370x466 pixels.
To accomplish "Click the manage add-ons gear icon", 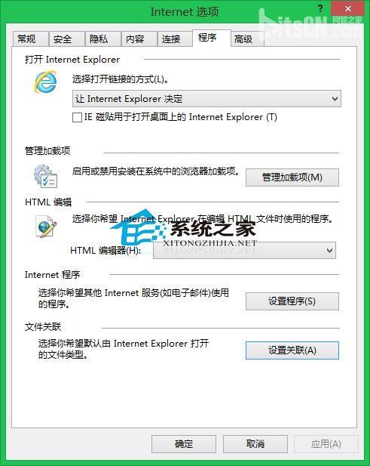I will pos(45,176).
